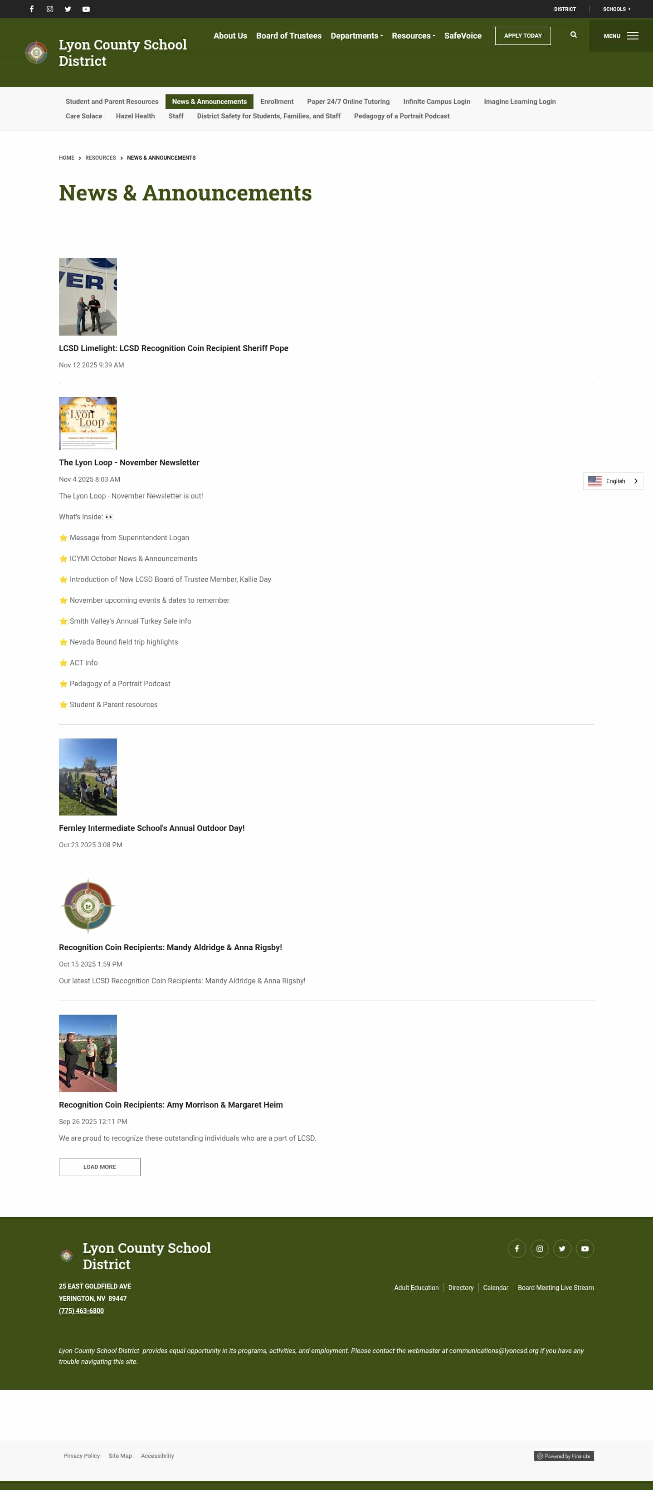Follow the RESOURCES breadcrumb link
The image size is (653, 1490).
click(x=101, y=158)
